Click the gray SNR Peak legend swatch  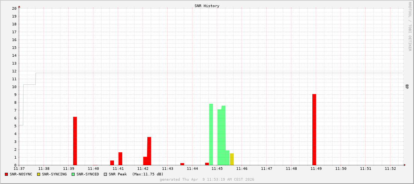[105, 174]
